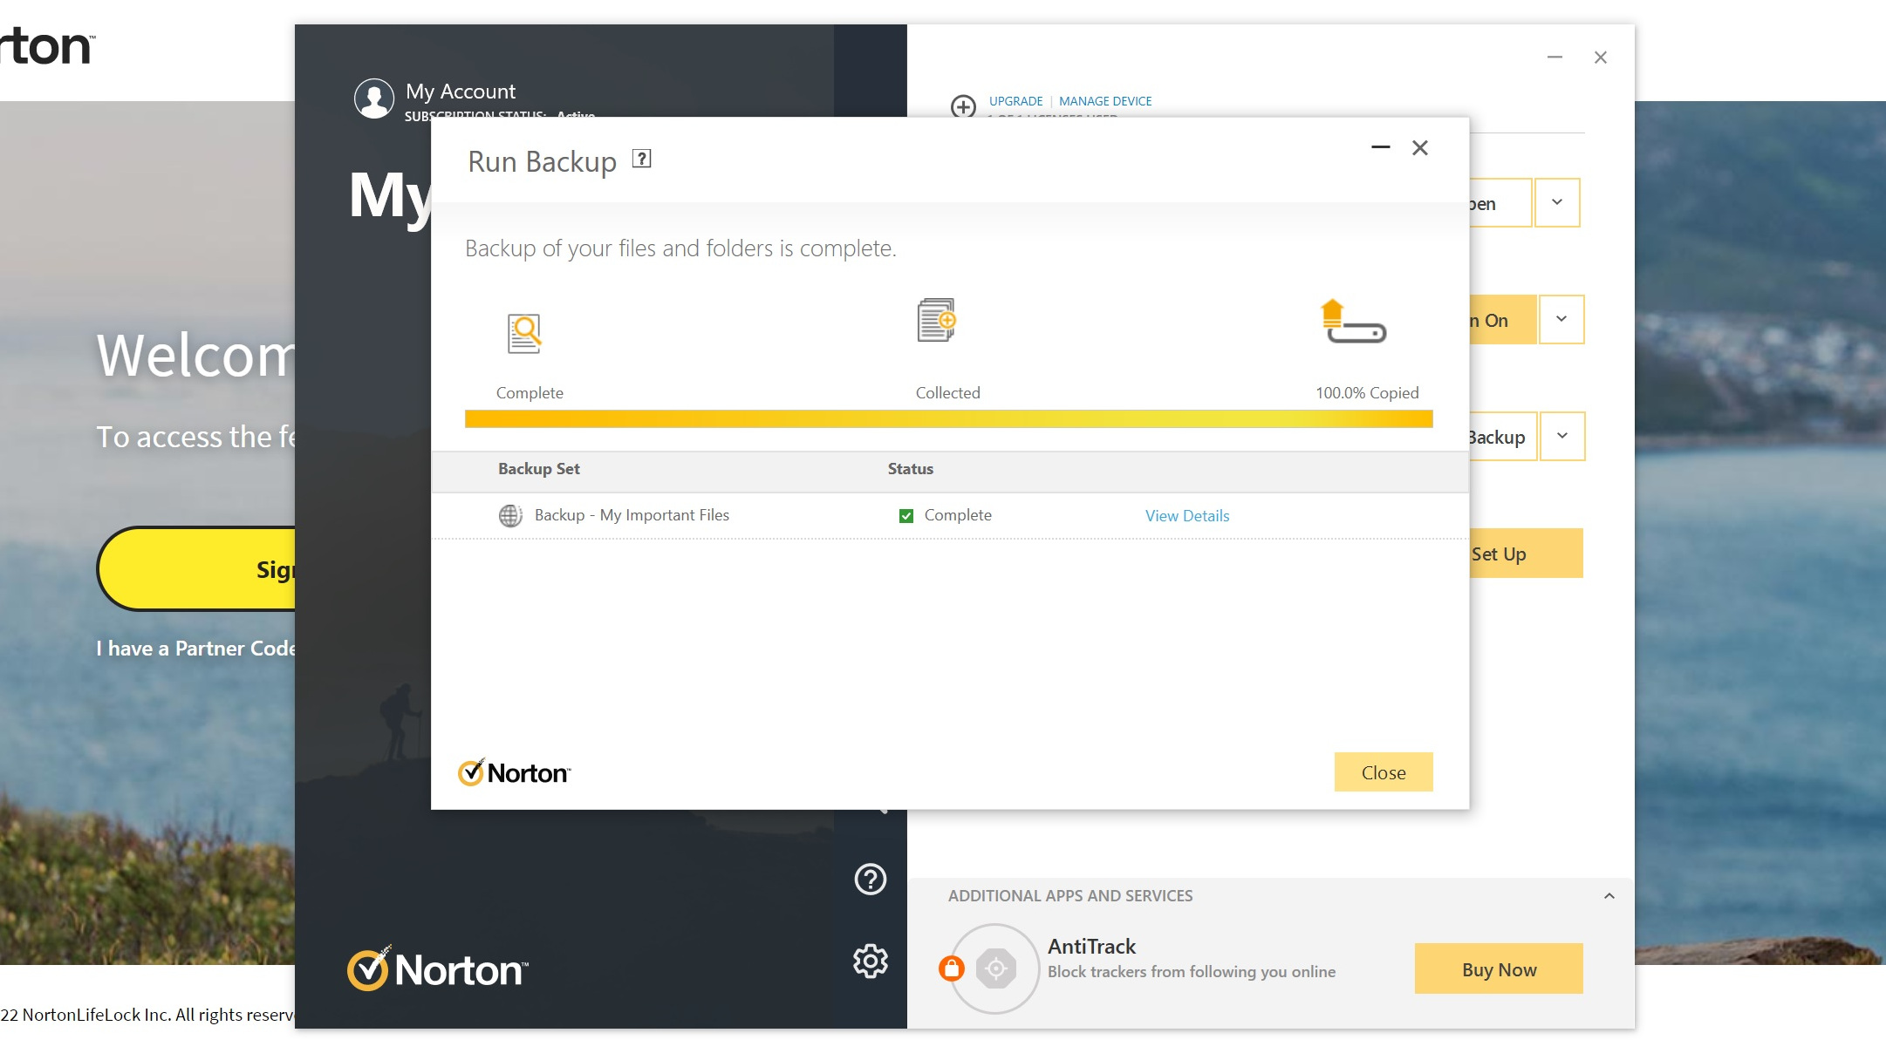Close the main Norton window
The image size is (1886, 1060).
pos(1601,58)
